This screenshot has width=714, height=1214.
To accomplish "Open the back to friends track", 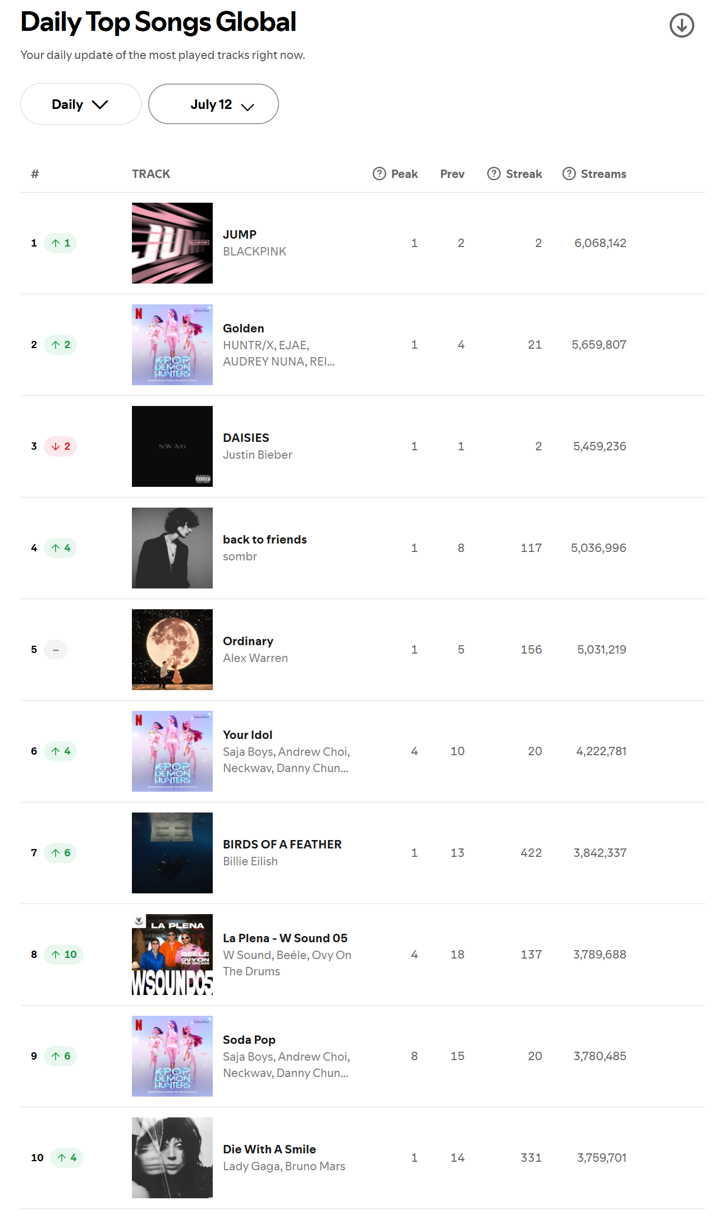I will [x=265, y=540].
